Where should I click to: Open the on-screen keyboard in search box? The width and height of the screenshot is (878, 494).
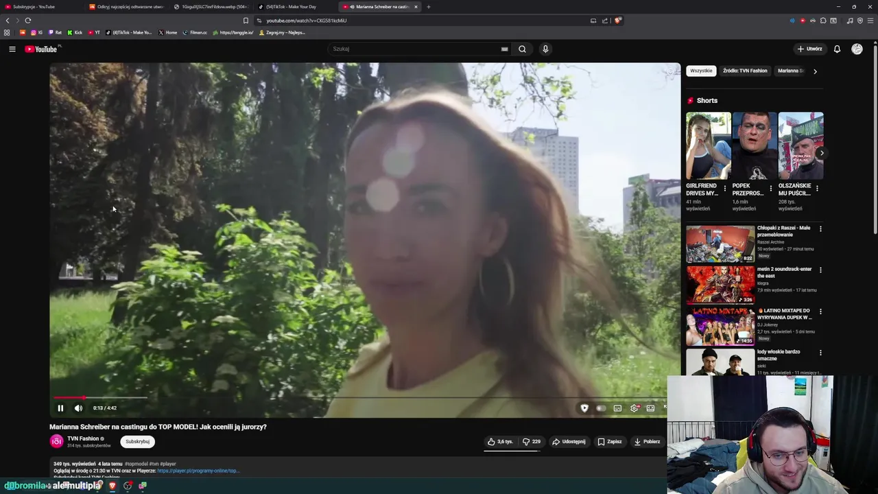[x=504, y=49]
